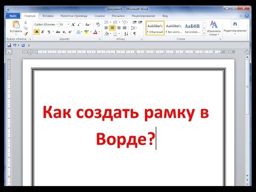The image size is (256, 192).
Task: Apply the Обычный style
Action: coord(155,28)
